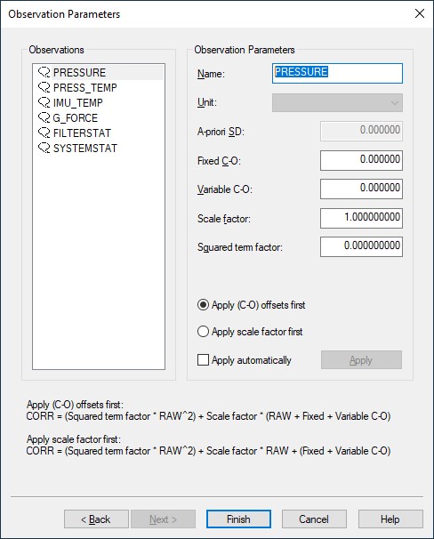The image size is (434, 539).
Task: Click the G_FORCE observation icon
Action: pyautogui.click(x=44, y=117)
